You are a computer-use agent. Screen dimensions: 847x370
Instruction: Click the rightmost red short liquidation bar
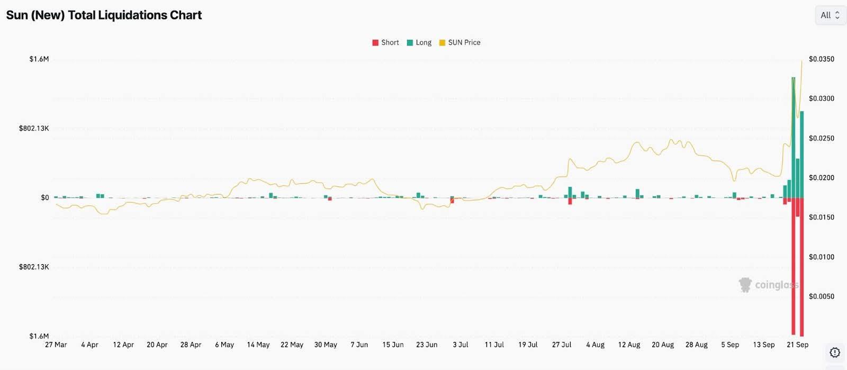pyautogui.click(x=802, y=265)
